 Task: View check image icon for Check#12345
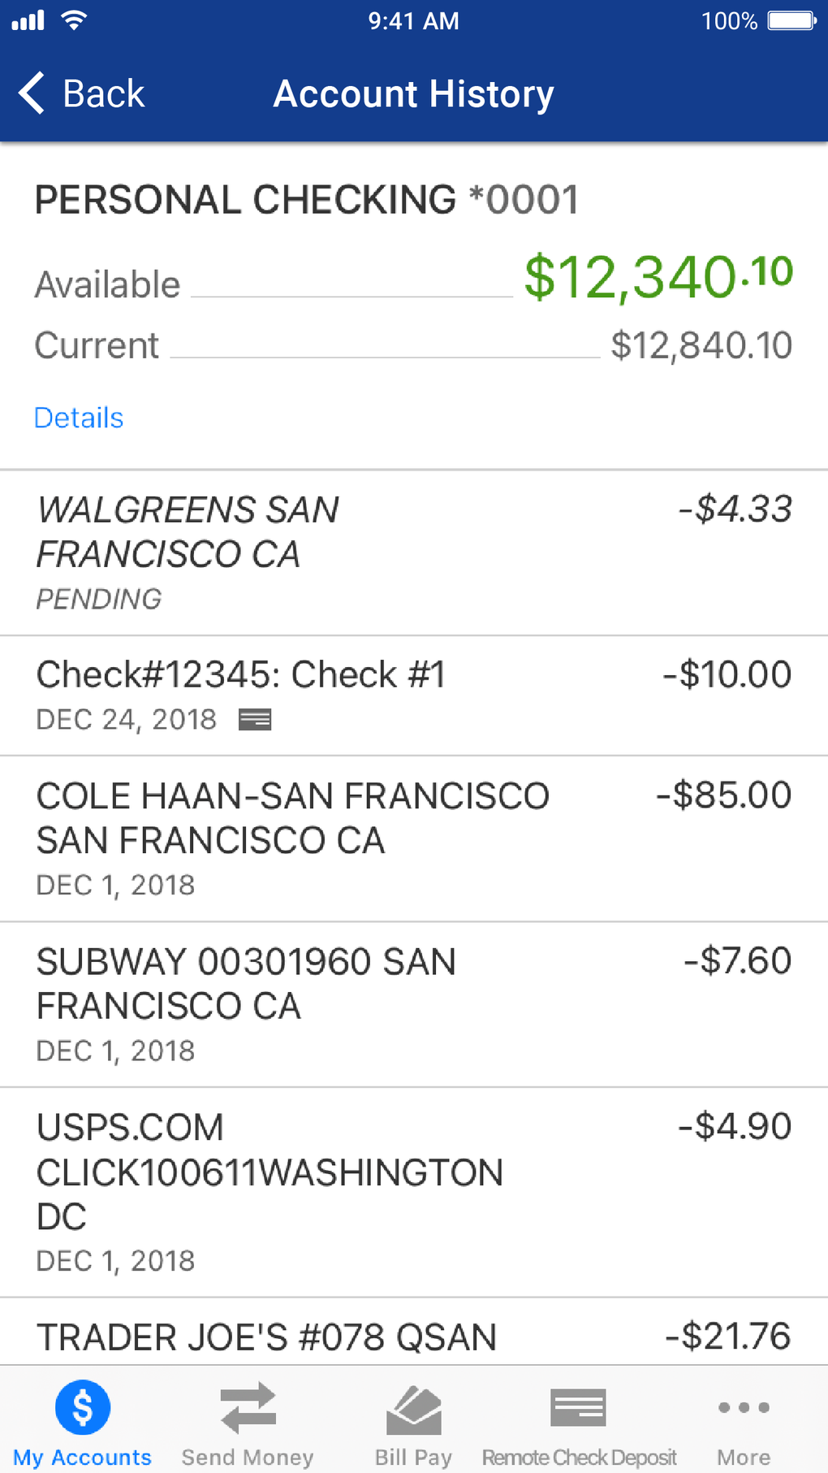(x=255, y=720)
